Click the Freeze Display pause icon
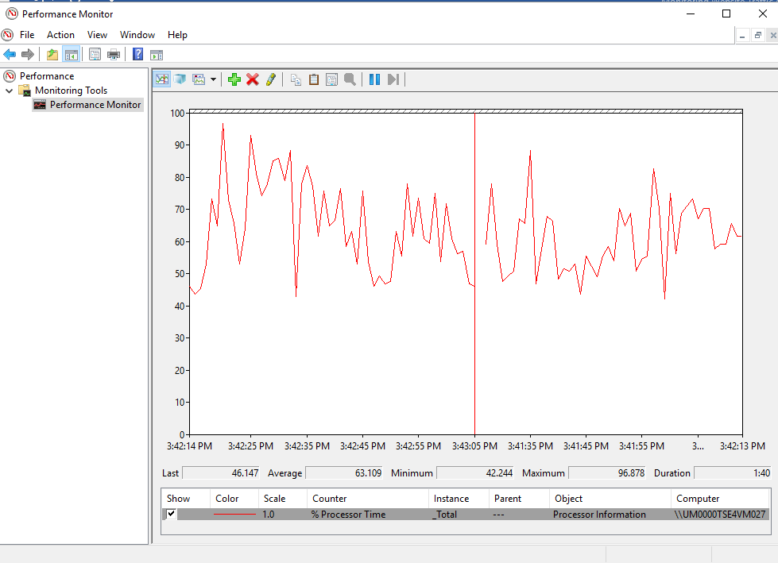Image resolution: width=778 pixels, height=563 pixels. [374, 79]
